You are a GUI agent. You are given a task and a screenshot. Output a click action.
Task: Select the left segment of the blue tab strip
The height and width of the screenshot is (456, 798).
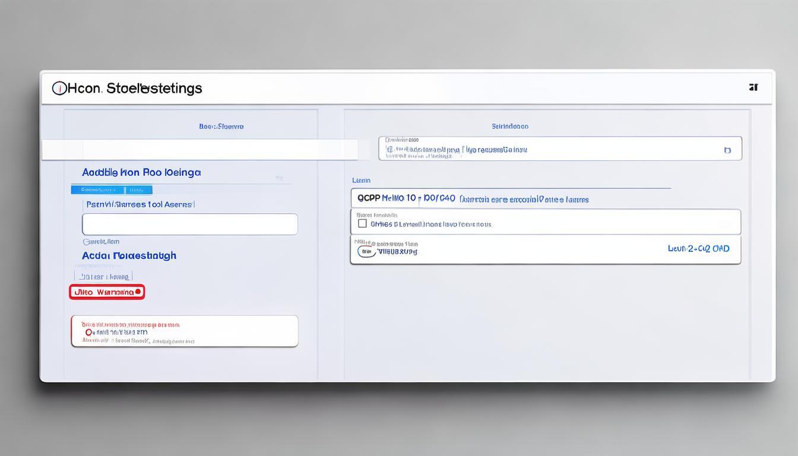tap(98, 190)
